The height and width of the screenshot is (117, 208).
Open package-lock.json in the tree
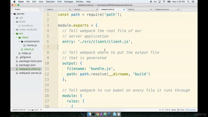click(x=30, y=61)
